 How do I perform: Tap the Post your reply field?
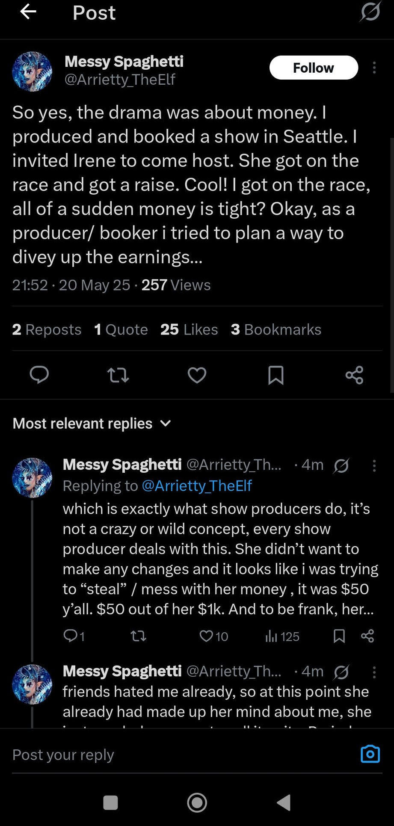click(x=171, y=755)
